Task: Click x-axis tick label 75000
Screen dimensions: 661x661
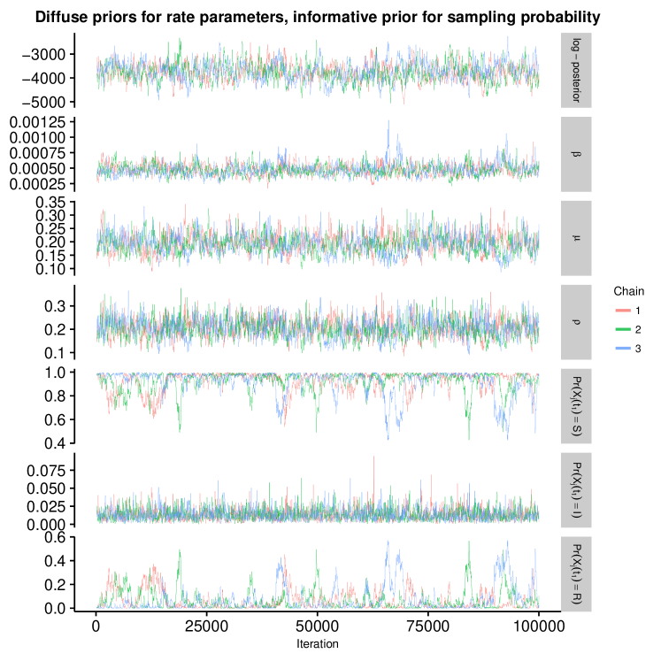Action: (428, 626)
